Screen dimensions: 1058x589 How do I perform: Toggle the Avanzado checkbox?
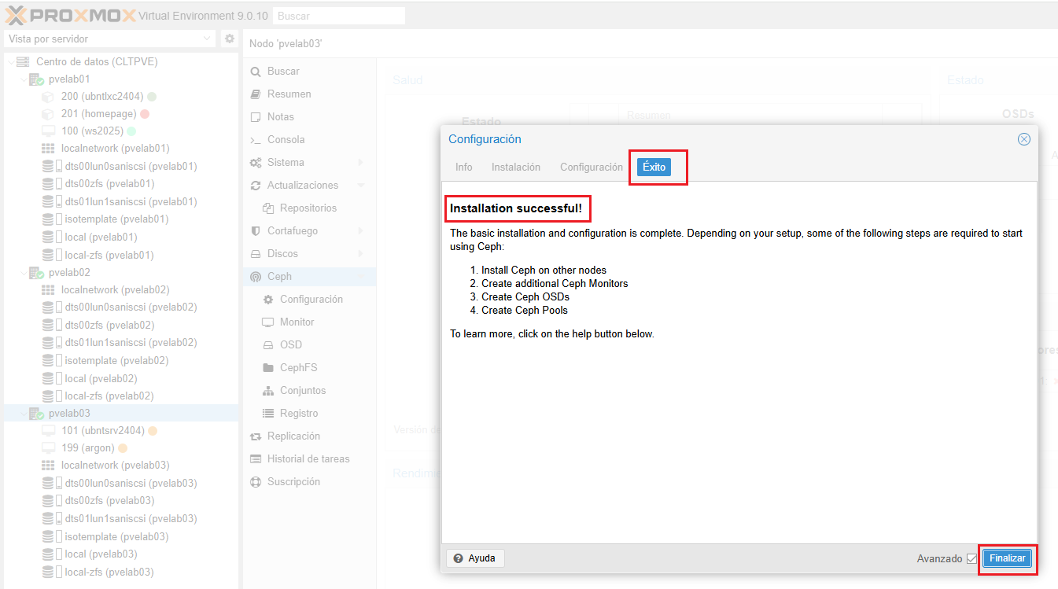972,558
